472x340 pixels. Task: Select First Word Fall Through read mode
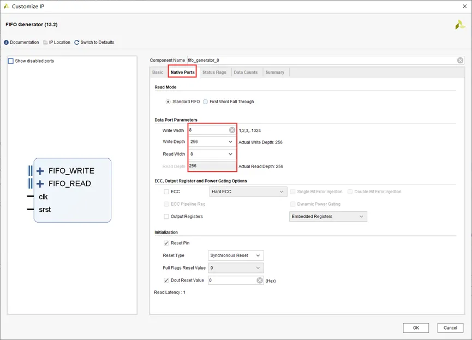(205, 102)
